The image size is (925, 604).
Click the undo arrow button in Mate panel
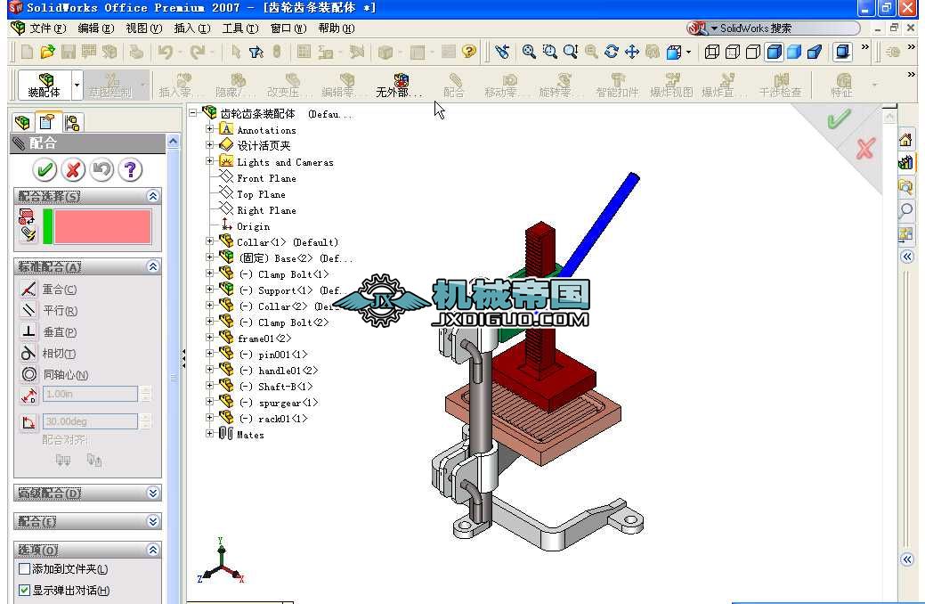pos(101,170)
